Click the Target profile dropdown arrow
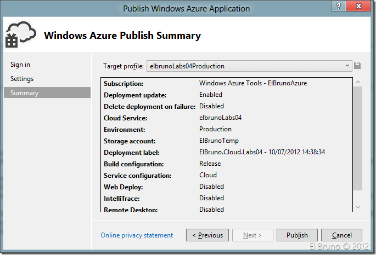376x255 pixels. pyautogui.click(x=347, y=66)
